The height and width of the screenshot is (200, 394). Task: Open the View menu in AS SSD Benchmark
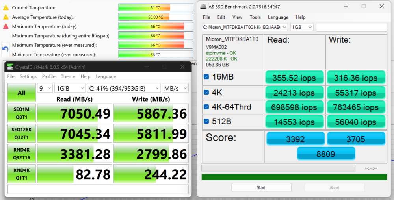click(237, 17)
